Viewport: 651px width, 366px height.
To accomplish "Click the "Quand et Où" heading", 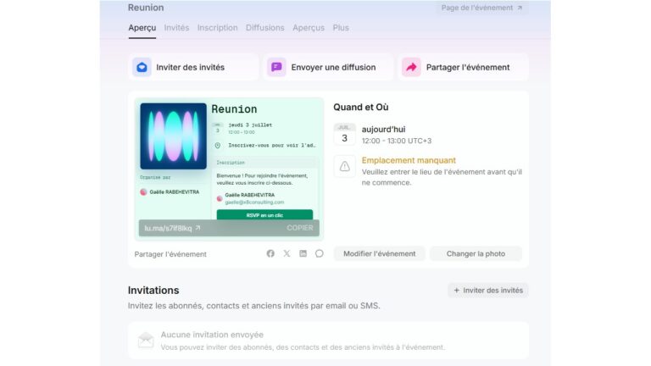I will [x=361, y=107].
